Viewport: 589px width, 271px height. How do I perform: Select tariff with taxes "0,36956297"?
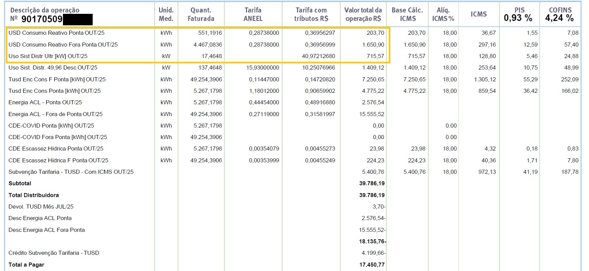click(320, 33)
